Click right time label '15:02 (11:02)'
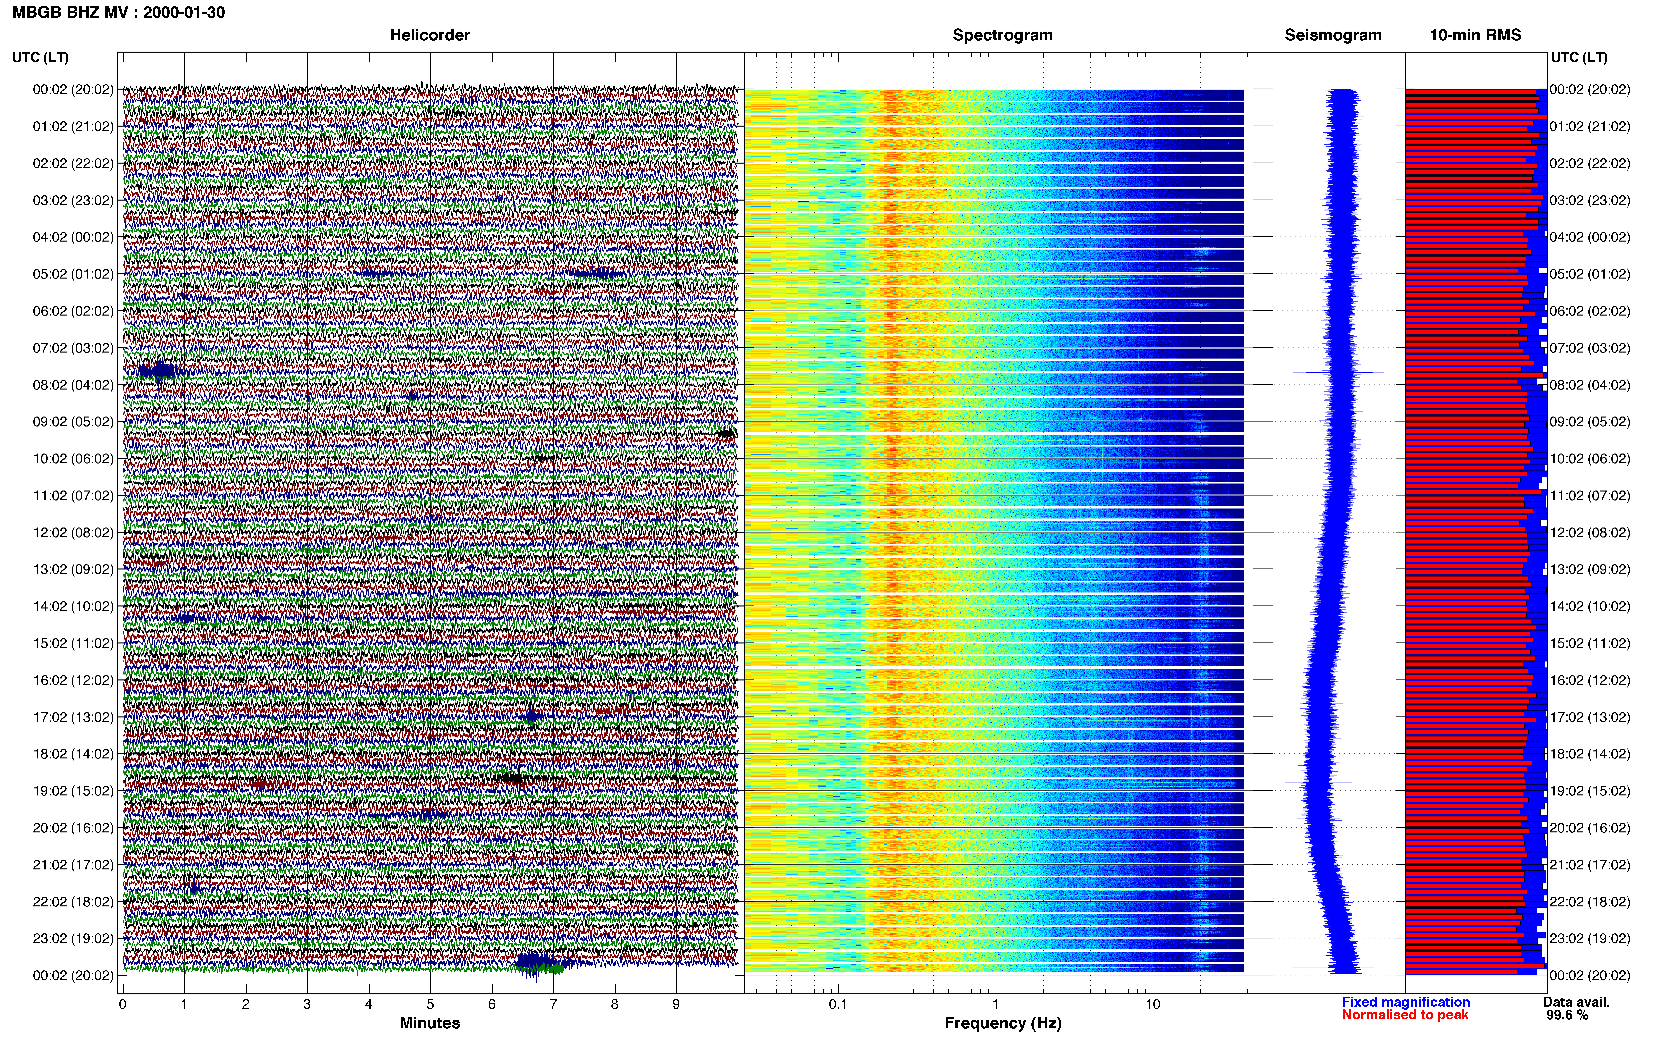This screenshot has width=1673, height=1046. pos(1590,643)
